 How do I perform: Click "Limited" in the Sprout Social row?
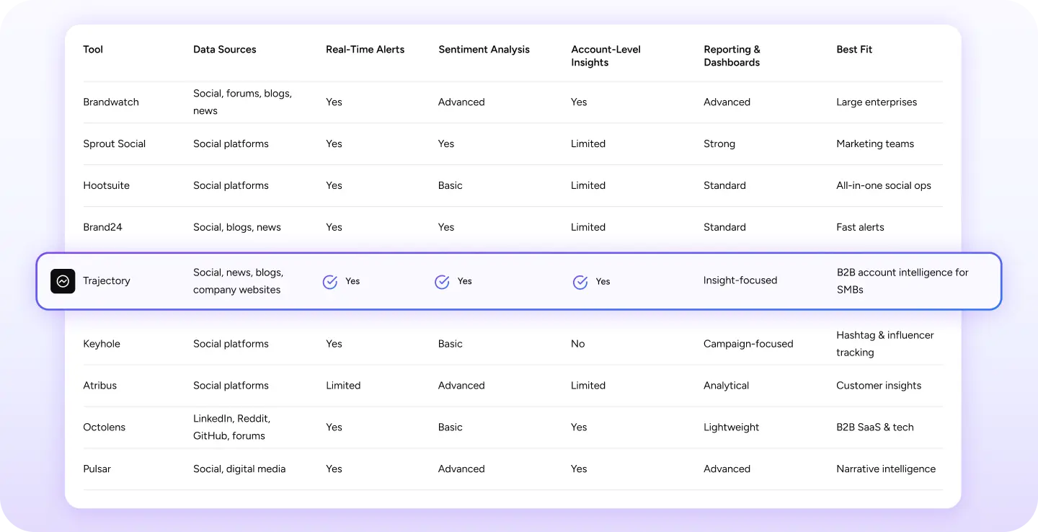pos(588,144)
